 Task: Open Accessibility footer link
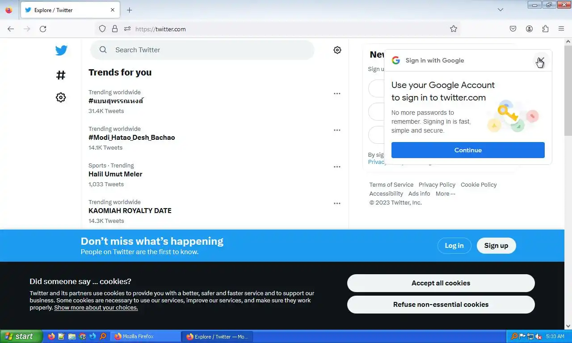[386, 194]
